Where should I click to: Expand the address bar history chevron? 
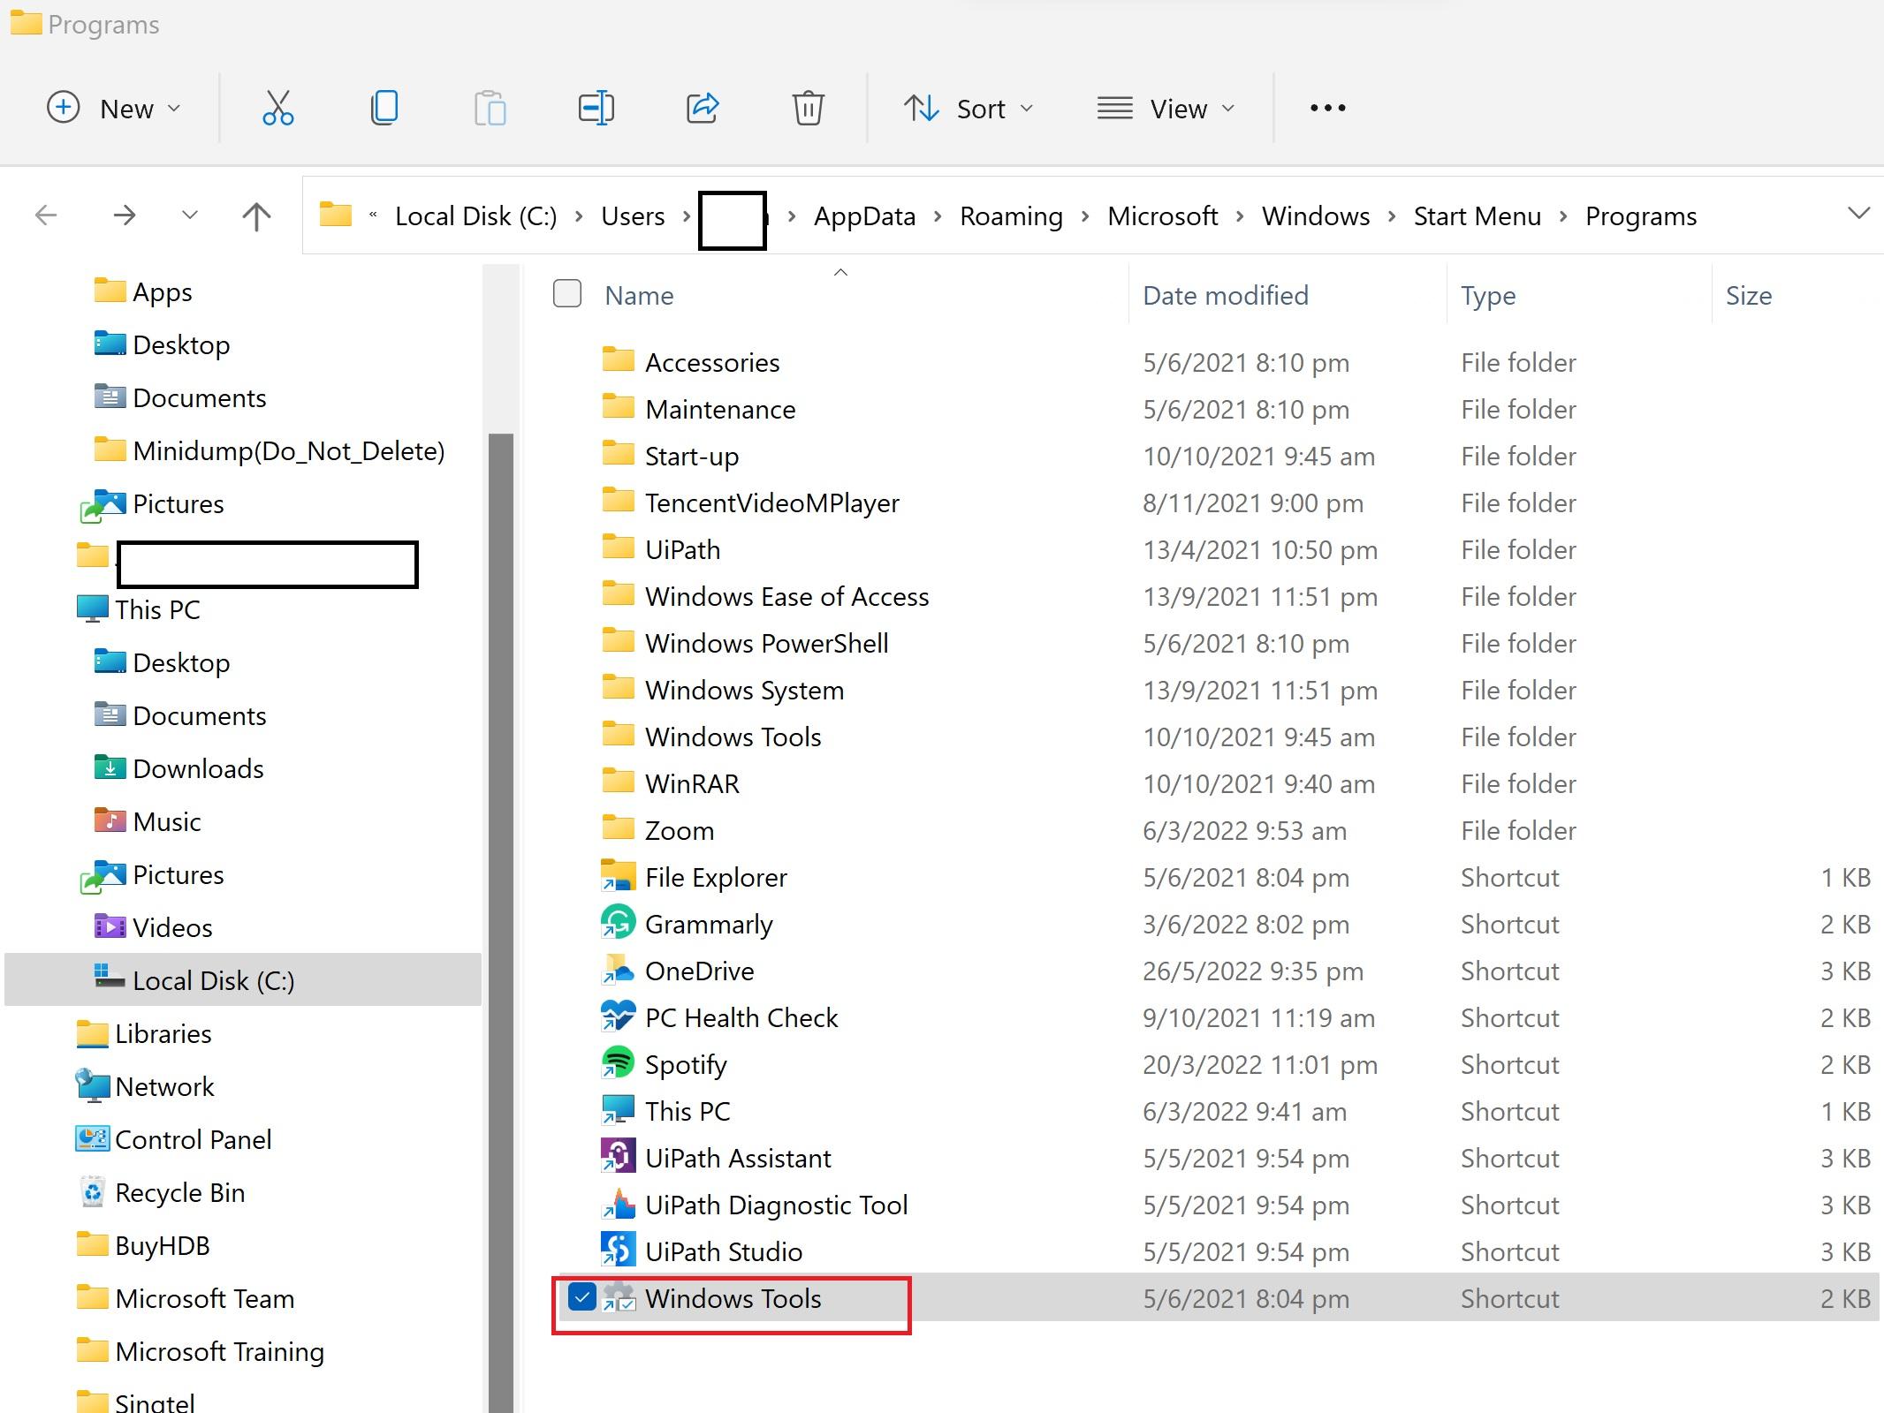[x=1858, y=214]
